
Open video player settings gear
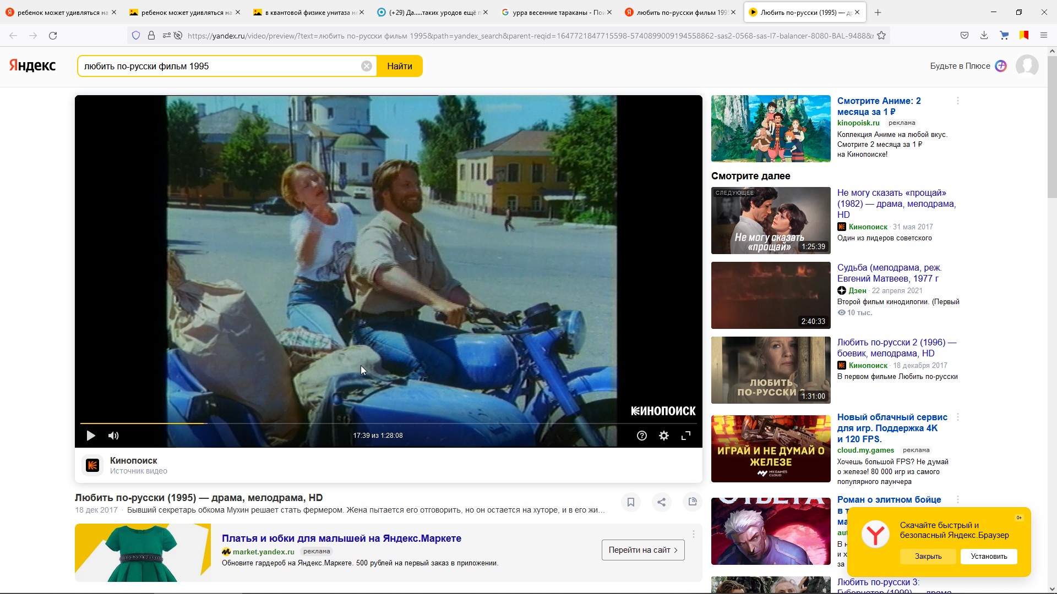664,436
